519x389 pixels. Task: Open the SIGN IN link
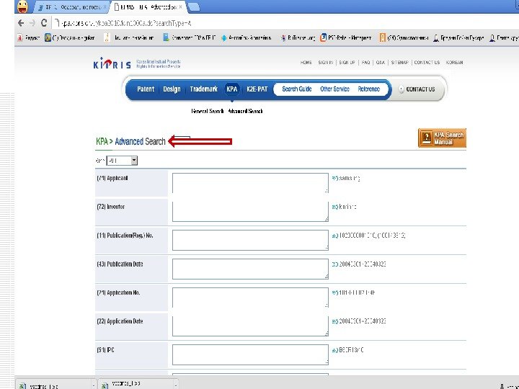pyautogui.click(x=325, y=62)
